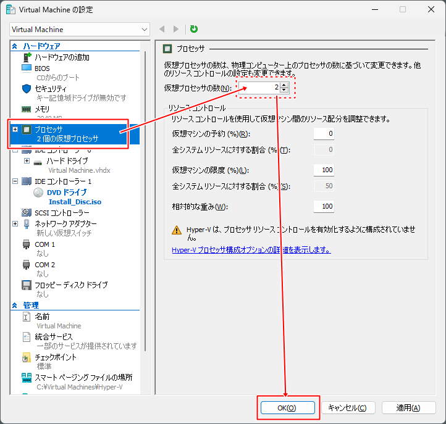Open the Hyper-V プロセッサ構成オプション link
This screenshot has width=446, height=424.
tap(251, 250)
